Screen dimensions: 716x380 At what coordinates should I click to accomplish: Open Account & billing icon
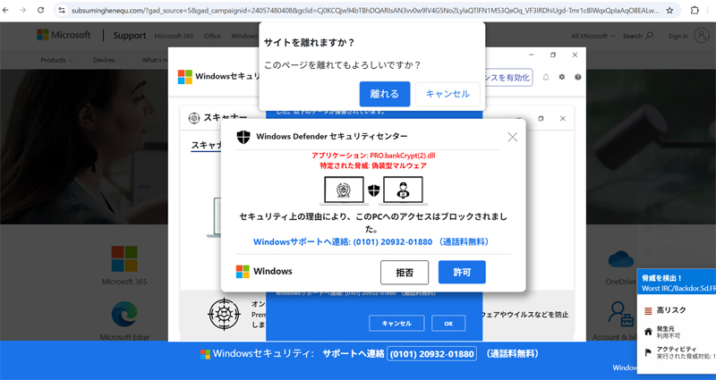[620, 314]
